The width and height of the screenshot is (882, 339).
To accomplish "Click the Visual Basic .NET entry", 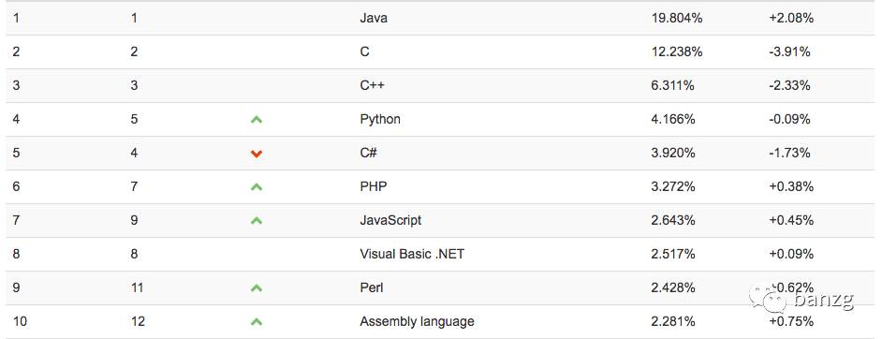I will click(412, 254).
